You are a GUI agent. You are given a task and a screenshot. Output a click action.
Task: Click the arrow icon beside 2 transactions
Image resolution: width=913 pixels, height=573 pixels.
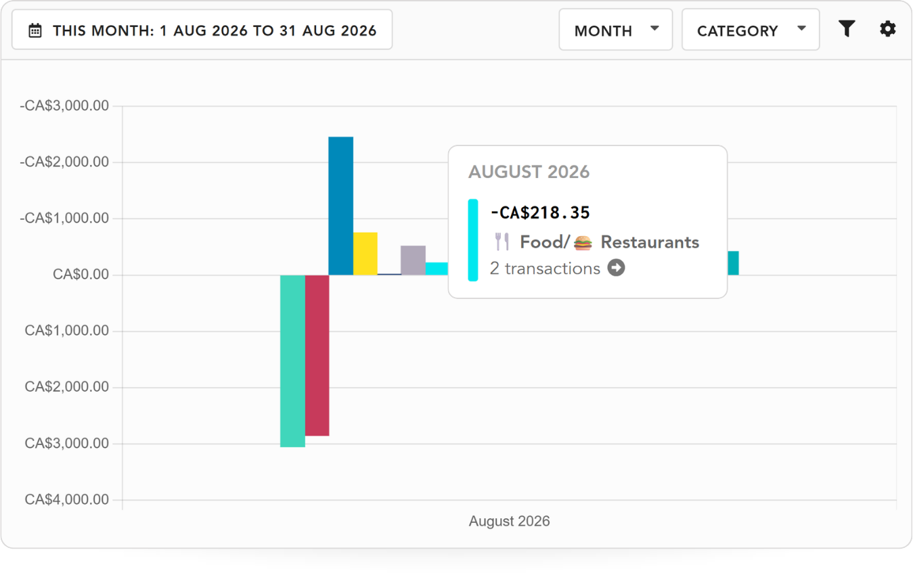pyautogui.click(x=616, y=268)
